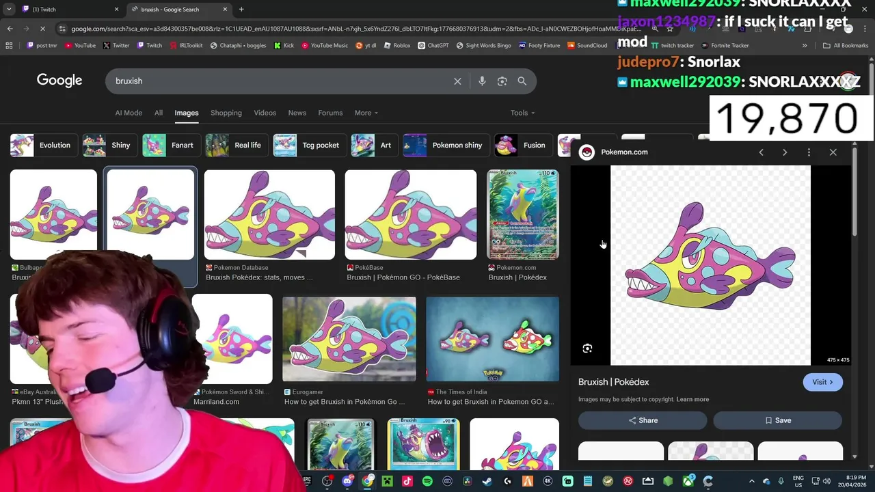Open the YouTube bookmark

click(80, 46)
